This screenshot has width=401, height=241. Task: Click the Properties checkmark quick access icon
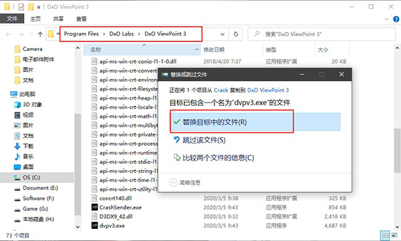coord(21,7)
